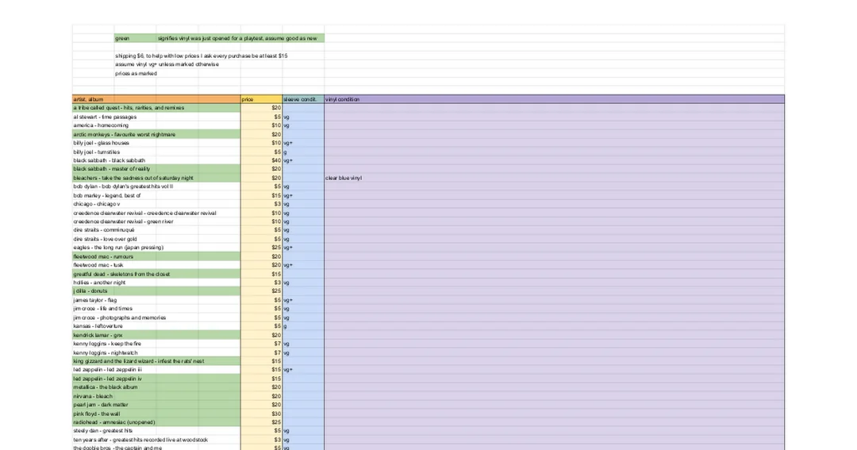
Task: Select 'fleetwood mac - tusk' cell
Action: (x=156, y=265)
